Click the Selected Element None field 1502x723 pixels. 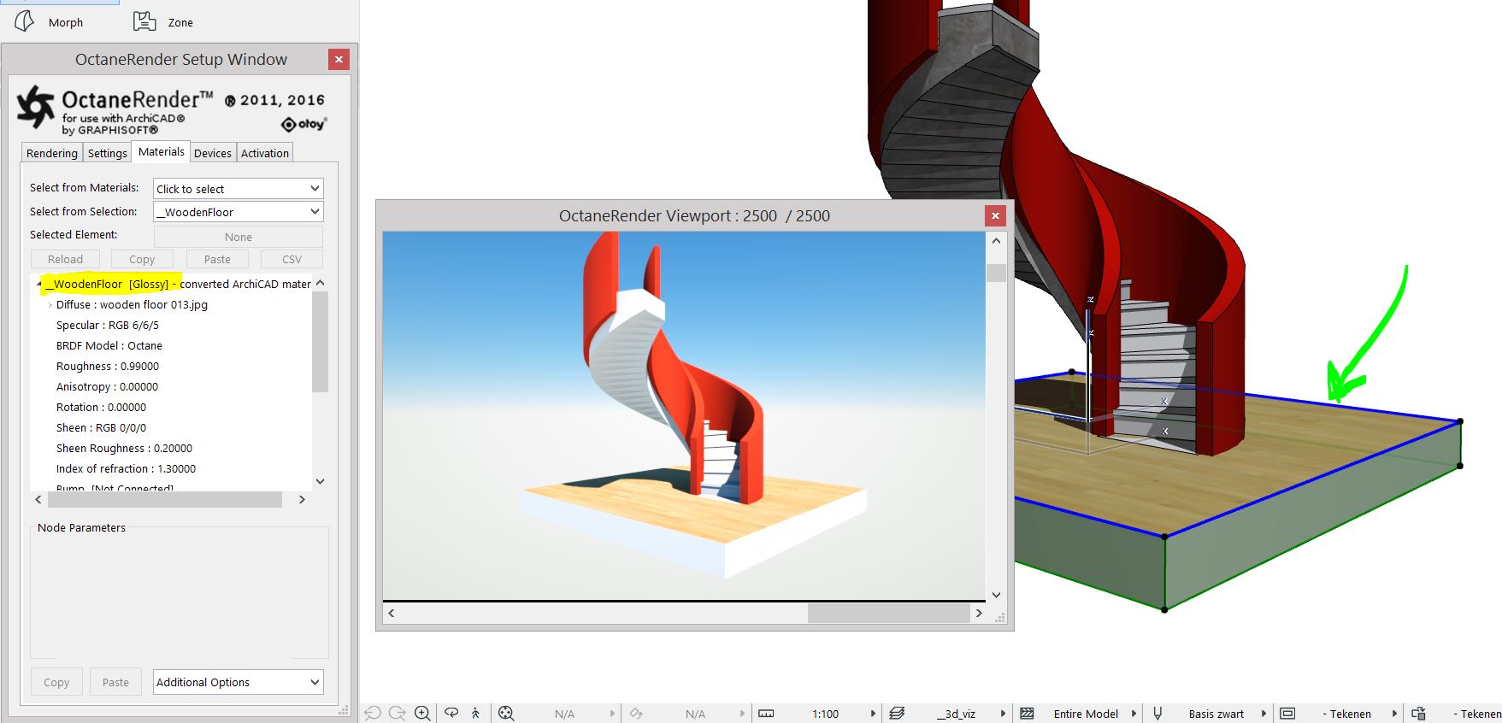tap(239, 237)
